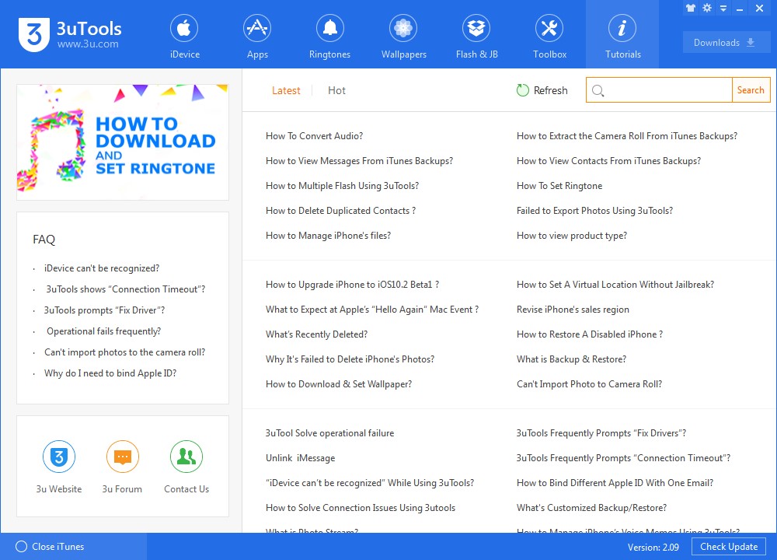This screenshot has height=560, width=777.
Task: Open FAQ '3uTools shows Connection Timeout?'
Action: [125, 289]
